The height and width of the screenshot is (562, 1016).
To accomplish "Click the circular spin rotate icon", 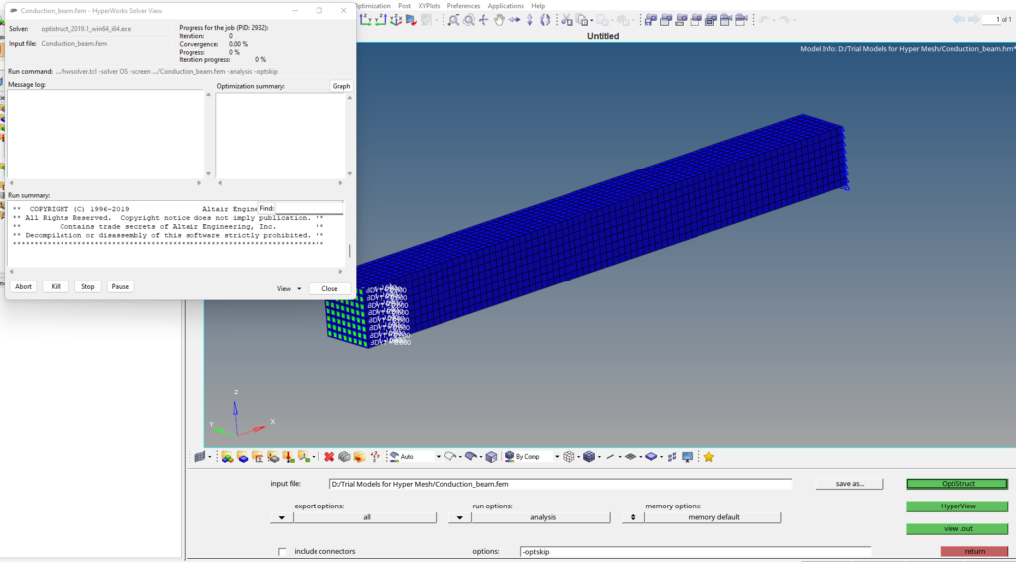I will point(545,20).
